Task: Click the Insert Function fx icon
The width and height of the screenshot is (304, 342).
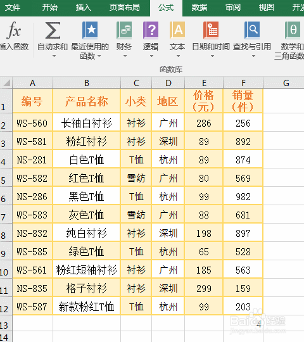Action: [14, 30]
